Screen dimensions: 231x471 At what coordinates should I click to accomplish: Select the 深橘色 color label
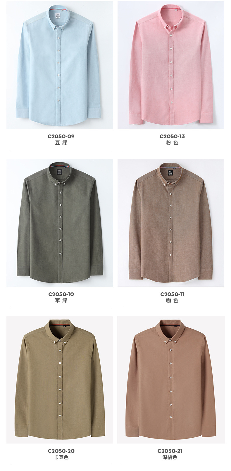(x=170, y=457)
